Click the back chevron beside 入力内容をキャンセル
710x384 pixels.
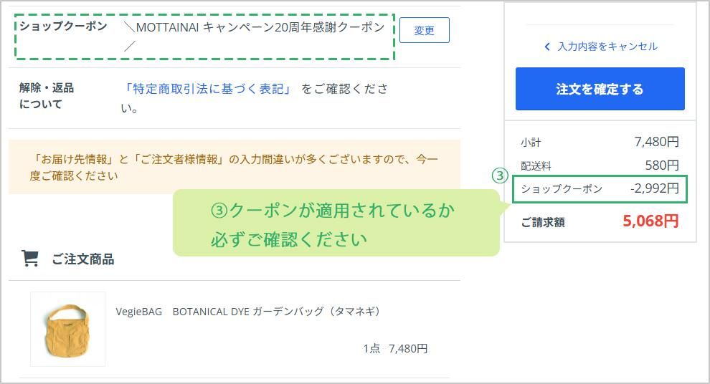click(547, 47)
